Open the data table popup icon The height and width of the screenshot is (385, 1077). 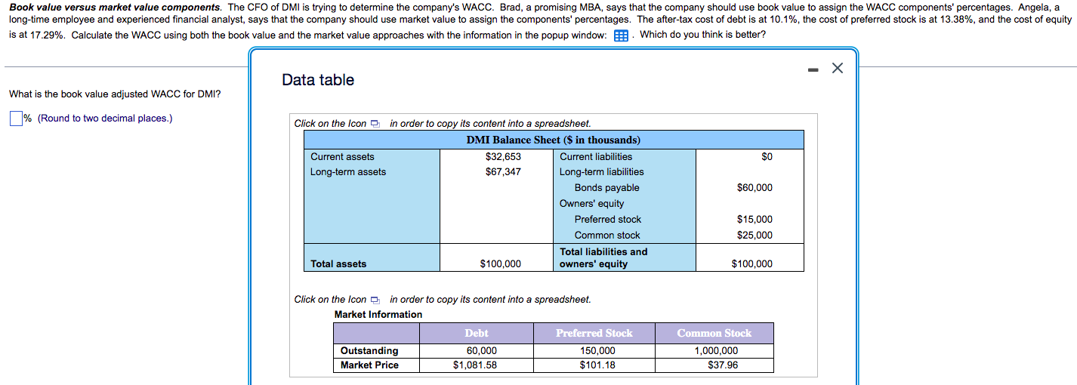point(621,35)
